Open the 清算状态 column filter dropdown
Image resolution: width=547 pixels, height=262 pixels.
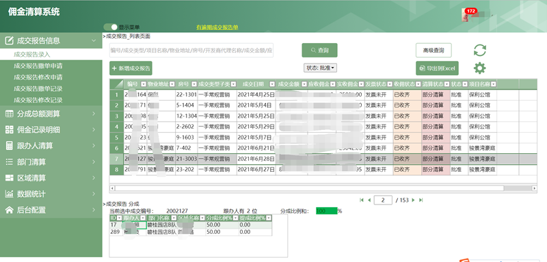tap(447, 84)
